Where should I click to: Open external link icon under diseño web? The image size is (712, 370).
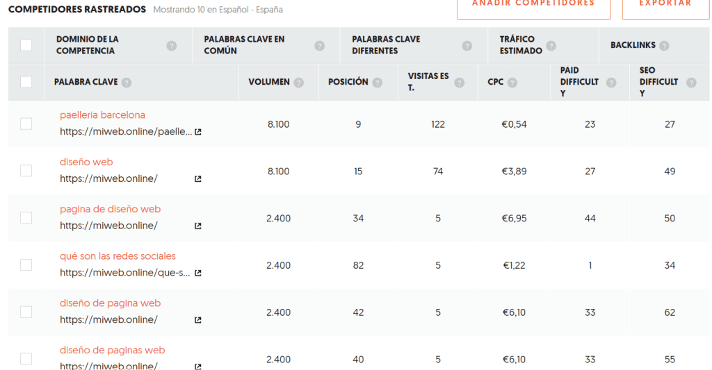click(198, 179)
